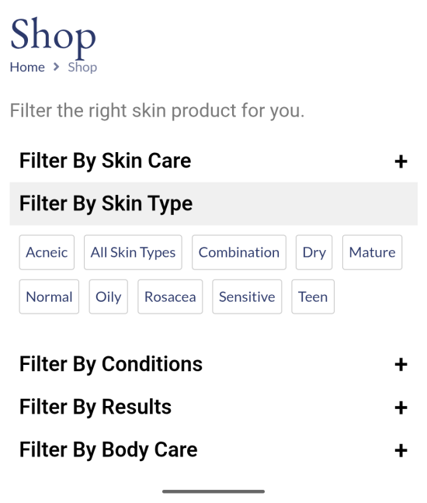Pick the Sensitive skin type tag
This screenshot has width=427, height=503.
click(x=247, y=297)
